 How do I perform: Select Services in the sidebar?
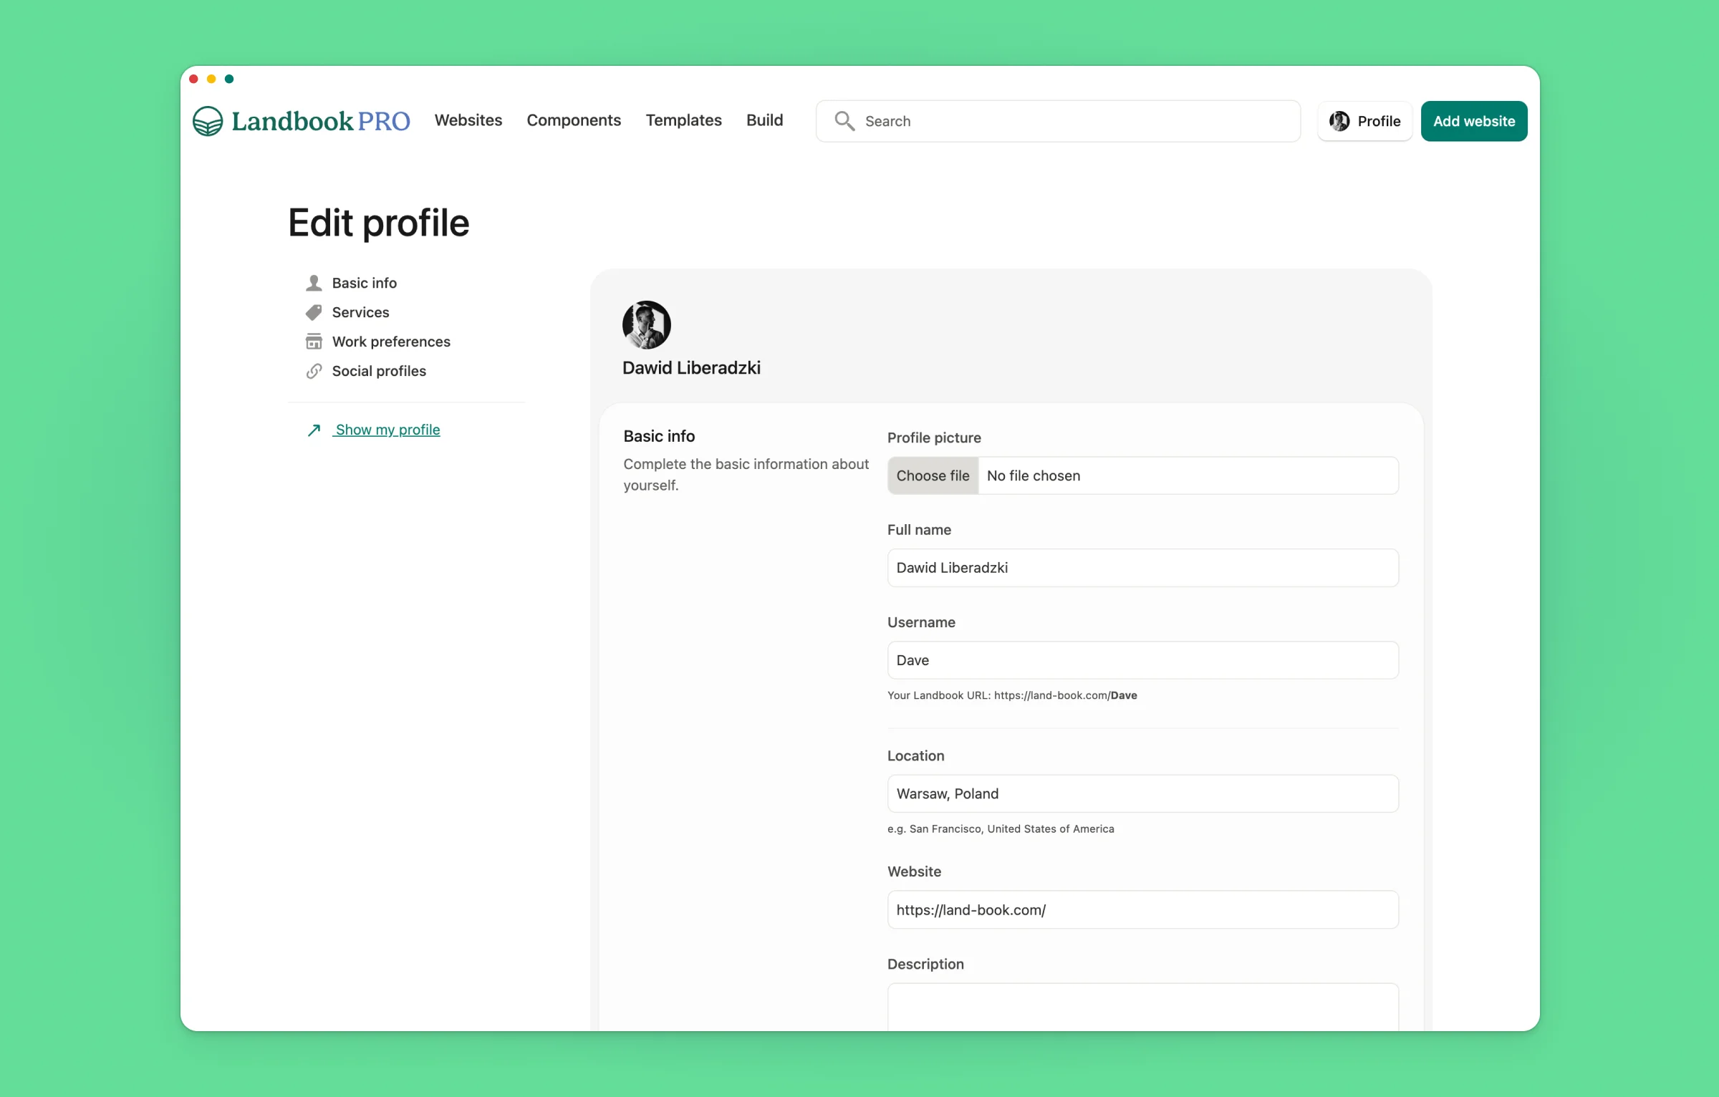[x=360, y=312]
